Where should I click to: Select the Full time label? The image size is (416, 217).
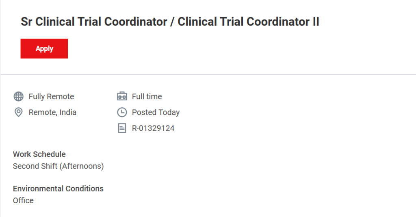pyautogui.click(x=147, y=96)
